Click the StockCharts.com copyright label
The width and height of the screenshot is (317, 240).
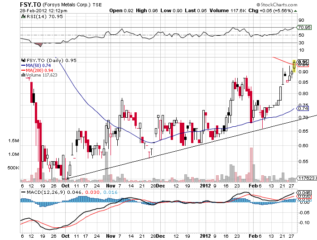pyautogui.click(x=277, y=5)
